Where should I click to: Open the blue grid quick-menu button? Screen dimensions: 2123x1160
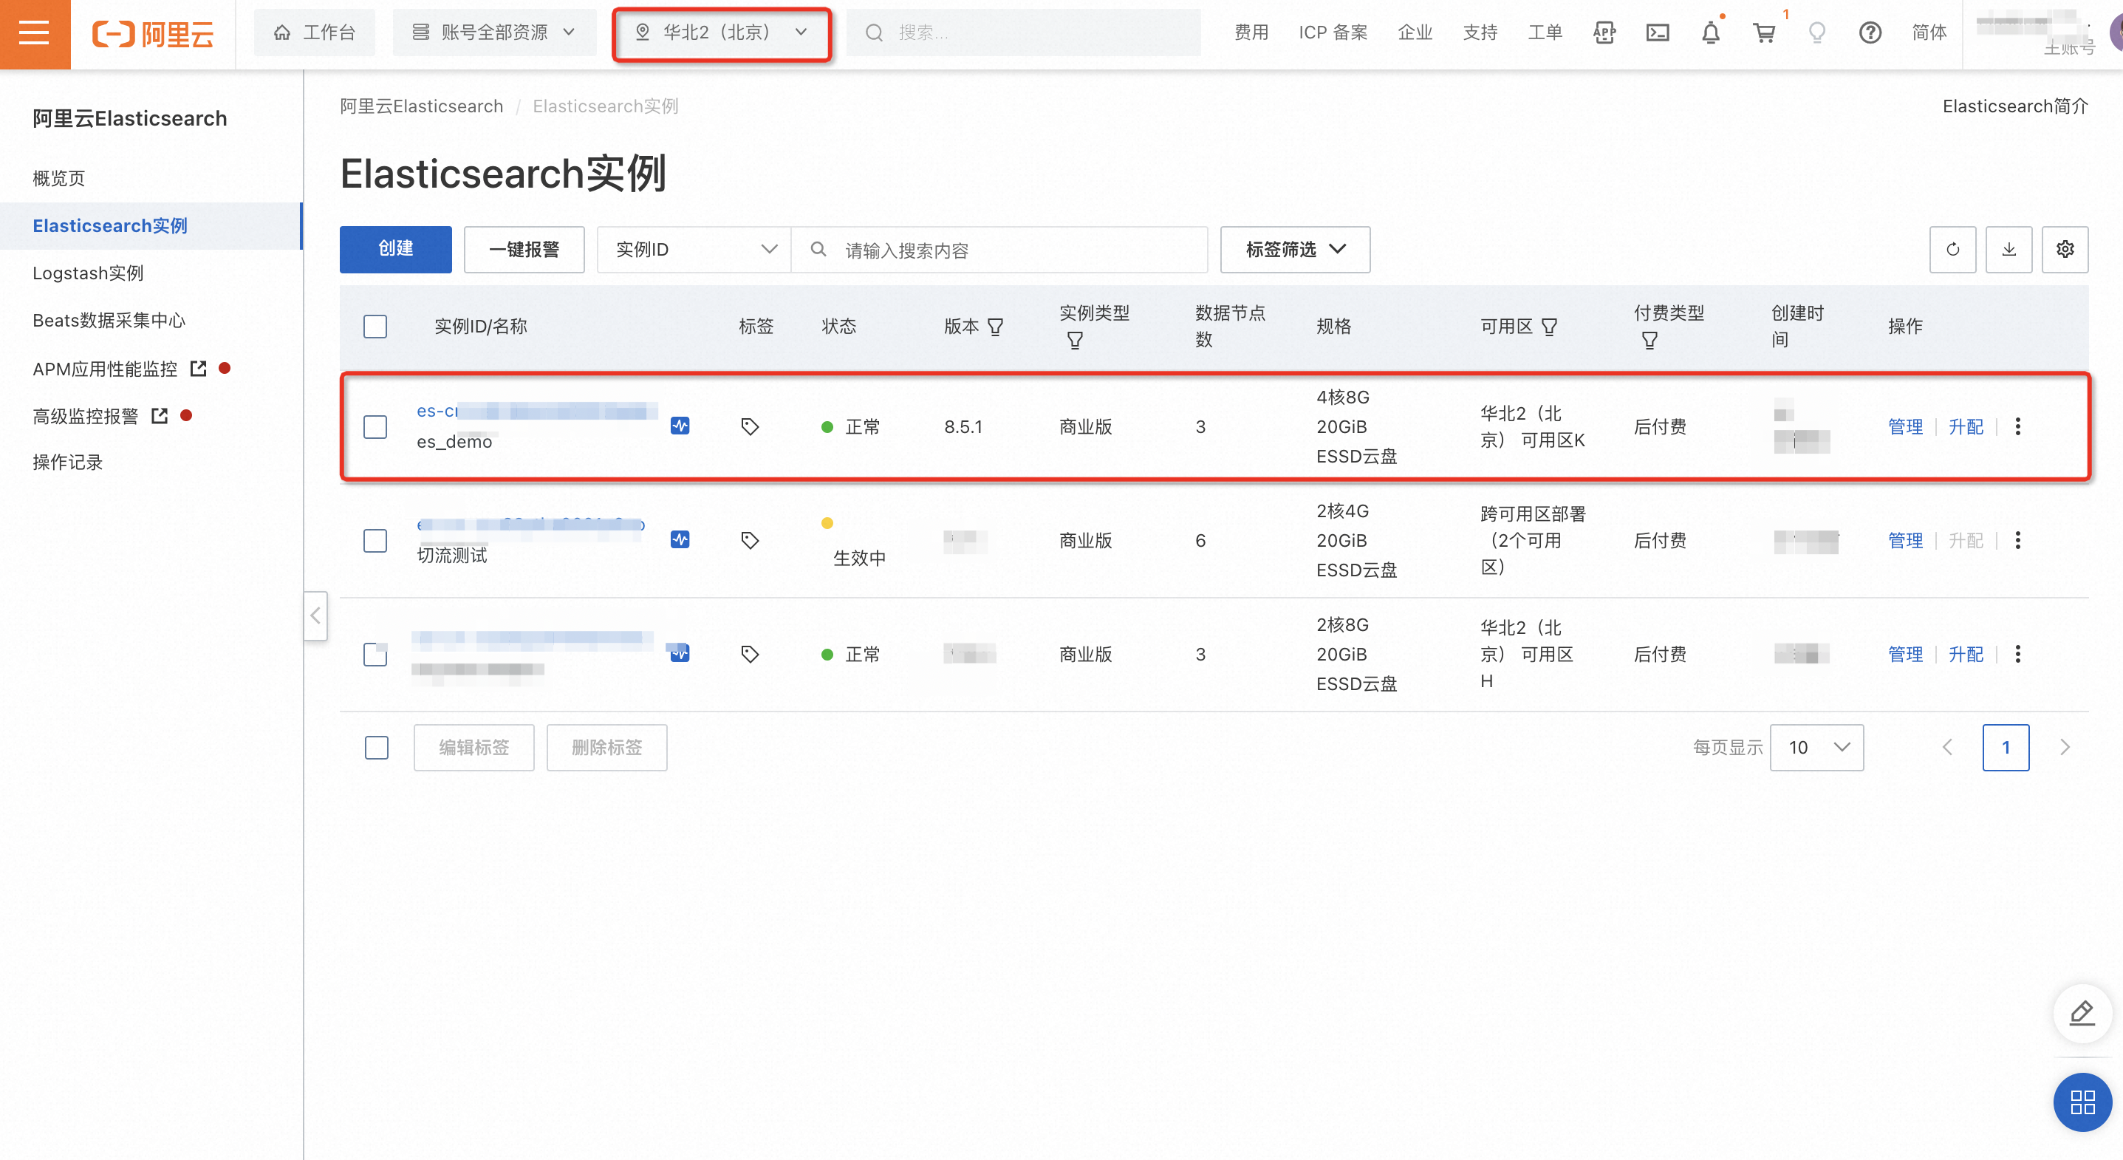(2082, 1102)
